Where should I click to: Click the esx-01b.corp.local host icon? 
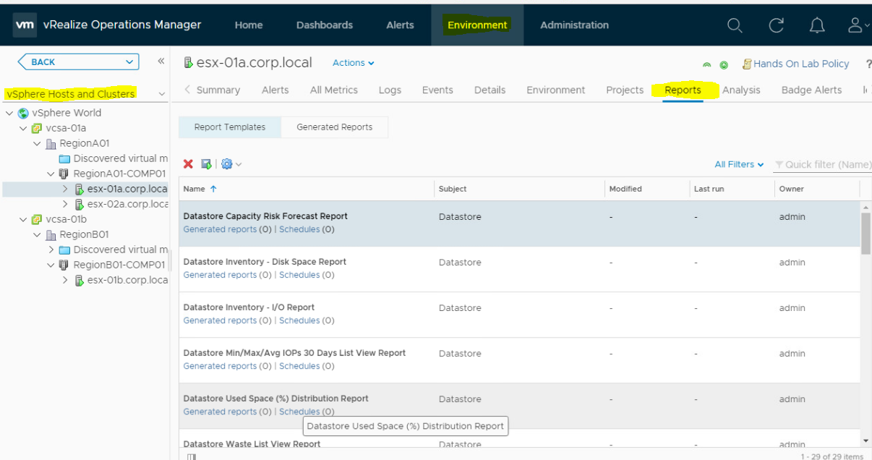79,280
